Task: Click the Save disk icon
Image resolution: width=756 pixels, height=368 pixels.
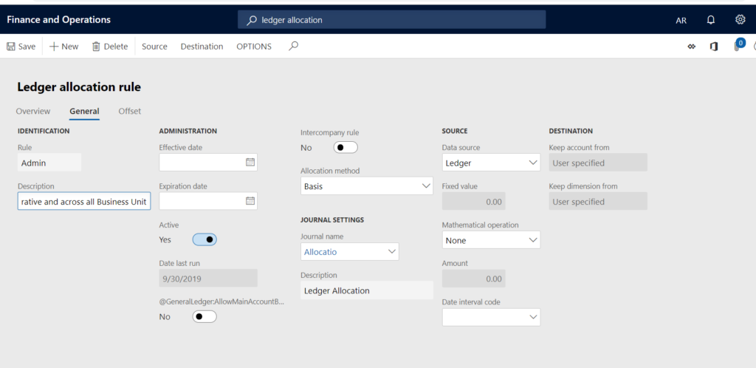Action: (11, 47)
